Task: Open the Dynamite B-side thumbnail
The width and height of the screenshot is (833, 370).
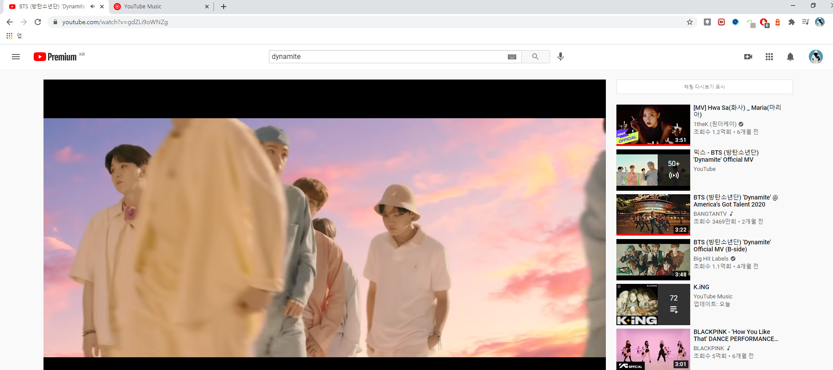Action: [653, 260]
